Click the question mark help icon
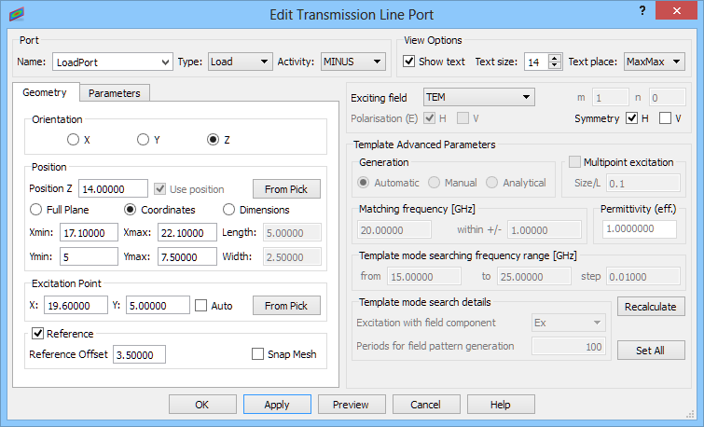 642,11
